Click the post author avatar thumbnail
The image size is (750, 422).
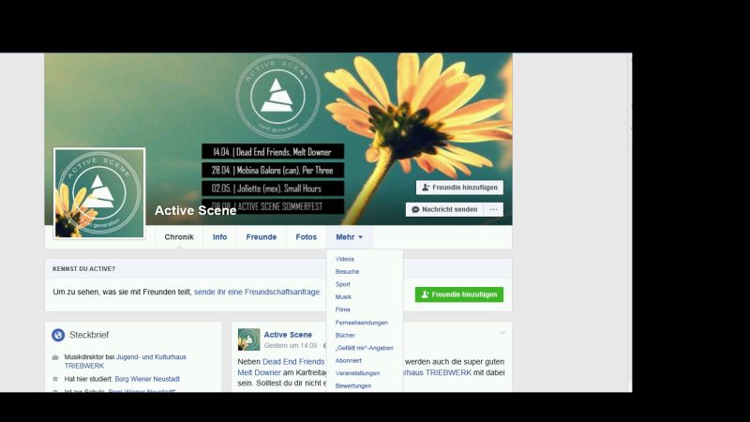[248, 339]
